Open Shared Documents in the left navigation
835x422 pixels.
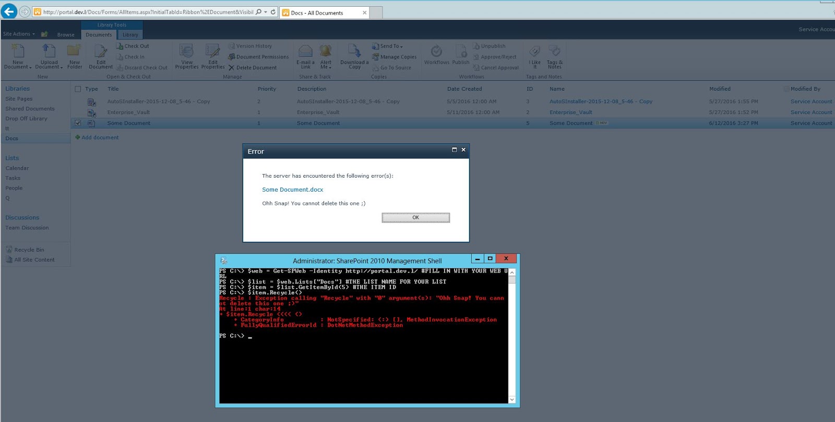pyautogui.click(x=30, y=109)
